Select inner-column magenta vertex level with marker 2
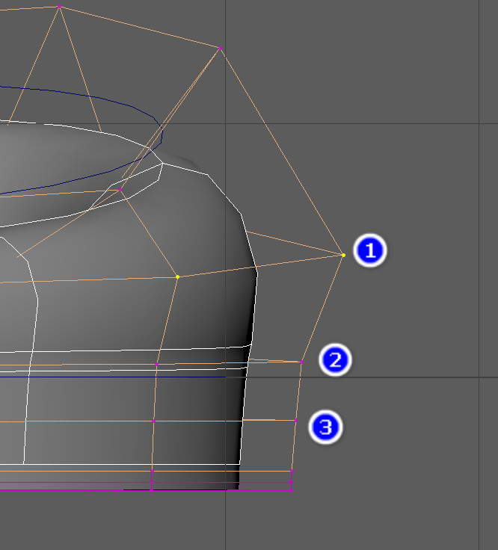498x550 pixels. pyautogui.click(x=156, y=365)
